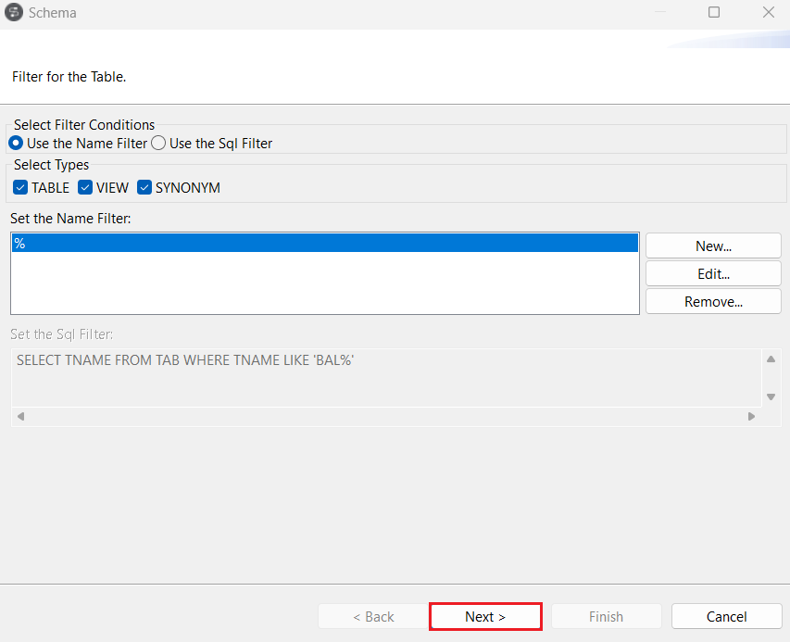This screenshot has height=642, width=790.
Task: Click inside the Sql Filter text area
Action: 384,378
